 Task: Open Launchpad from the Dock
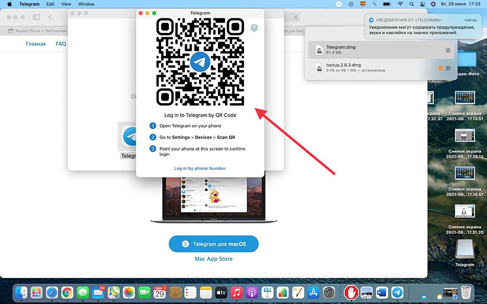click(37, 292)
